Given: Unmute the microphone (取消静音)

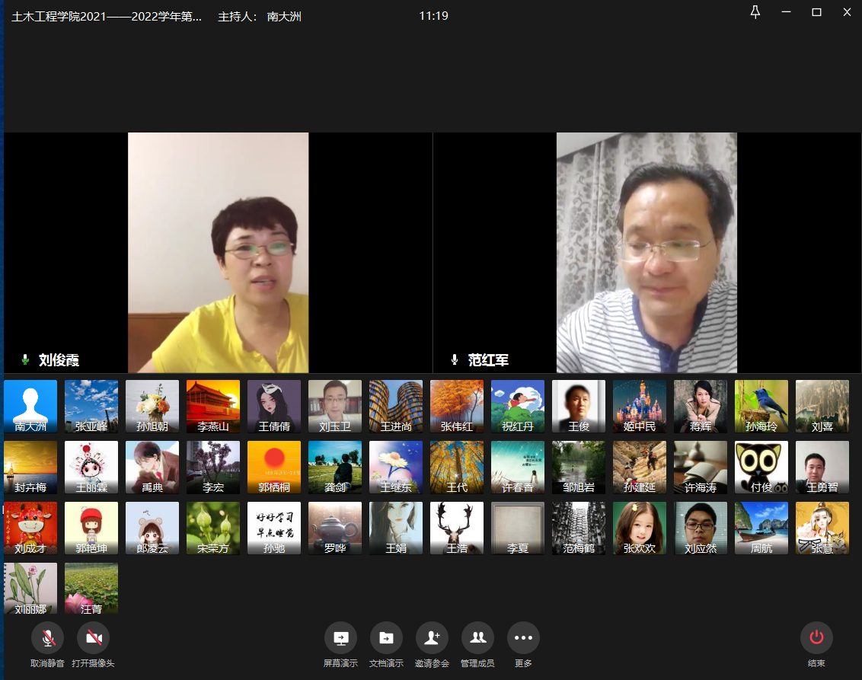Looking at the screenshot, I should point(48,638).
